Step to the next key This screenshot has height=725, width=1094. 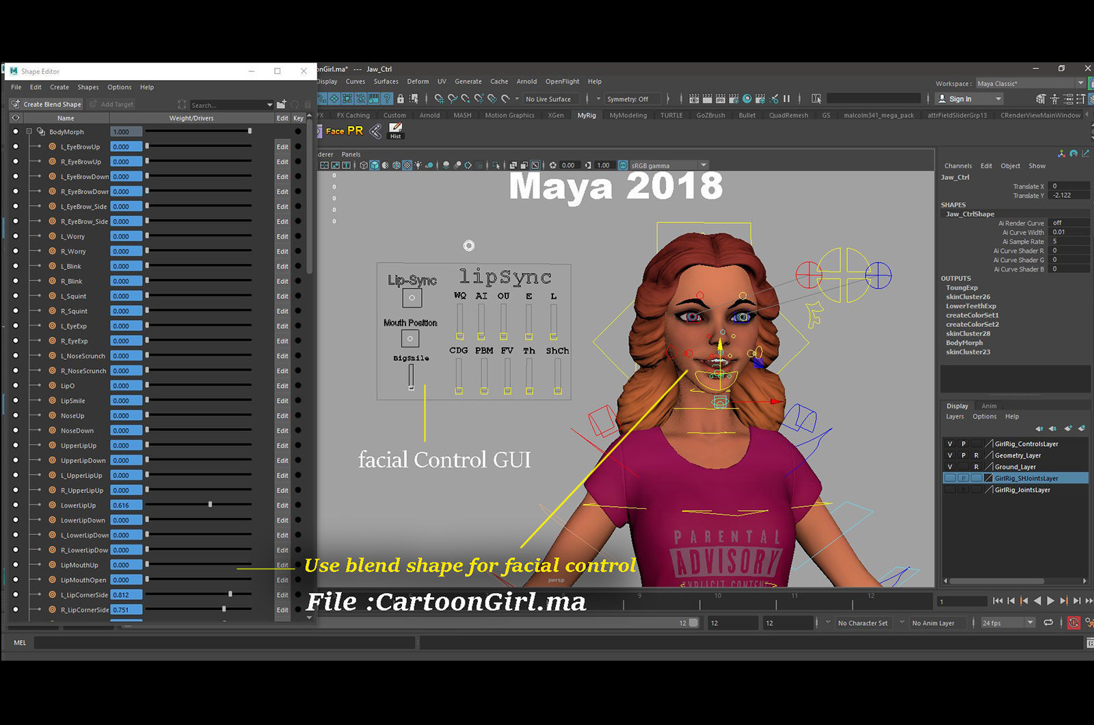[1065, 601]
